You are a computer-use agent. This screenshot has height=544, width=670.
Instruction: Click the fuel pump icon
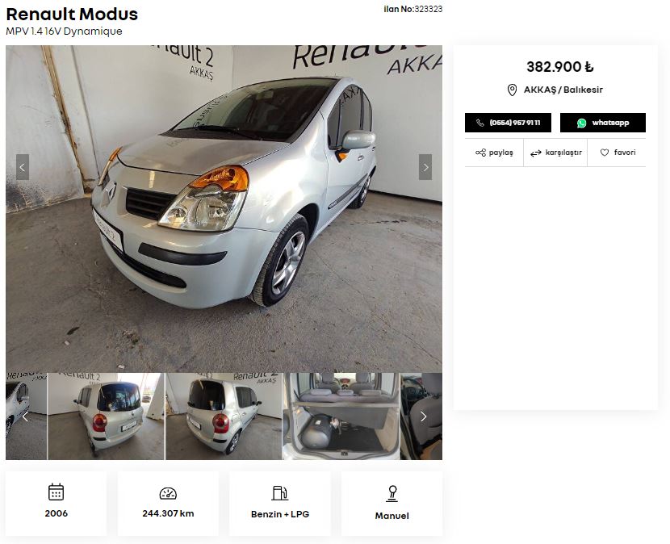point(280,492)
